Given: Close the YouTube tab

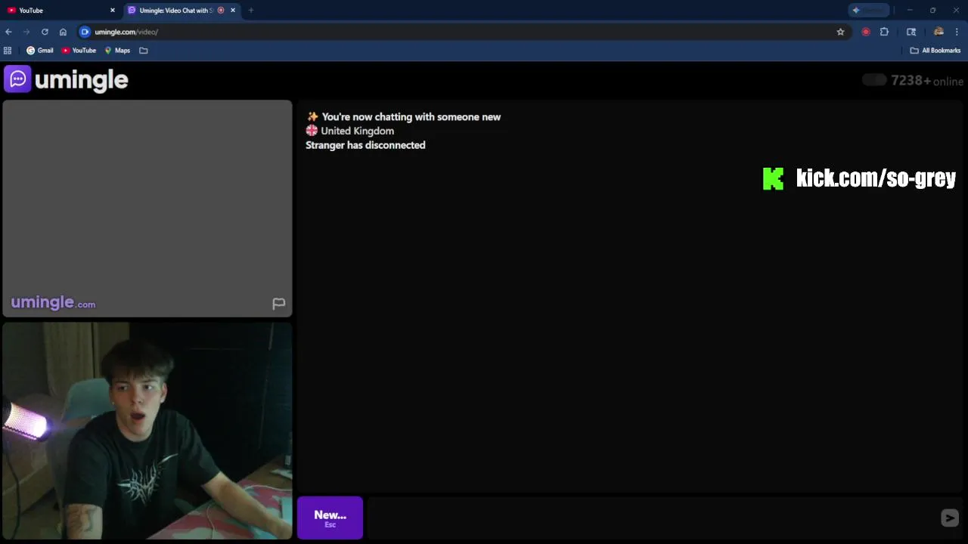Looking at the screenshot, I should click(113, 11).
